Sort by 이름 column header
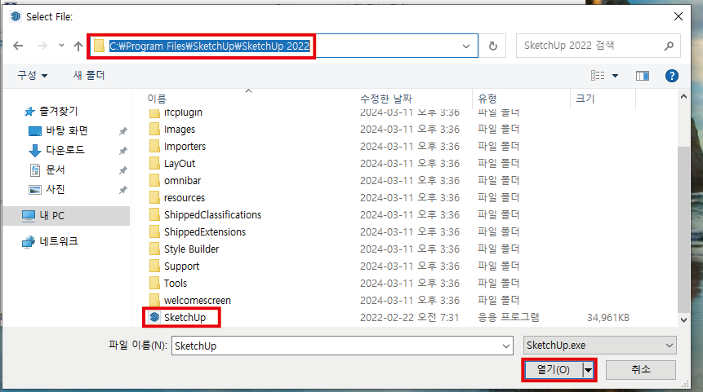The height and width of the screenshot is (392, 703). tap(157, 99)
